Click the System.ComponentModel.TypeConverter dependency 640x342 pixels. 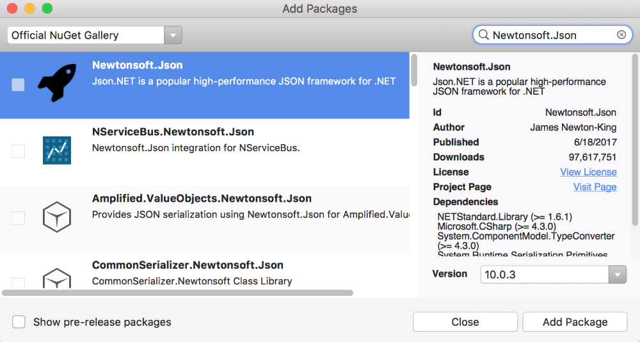(x=525, y=241)
